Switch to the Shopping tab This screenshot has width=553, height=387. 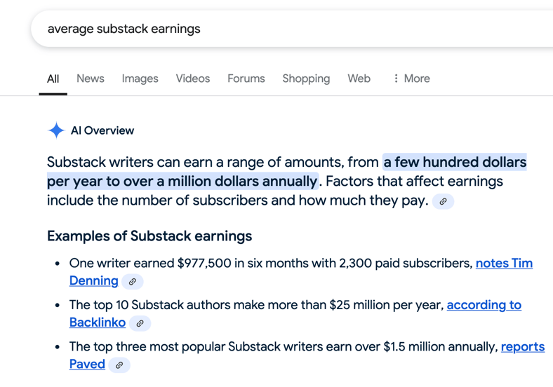[x=306, y=79]
